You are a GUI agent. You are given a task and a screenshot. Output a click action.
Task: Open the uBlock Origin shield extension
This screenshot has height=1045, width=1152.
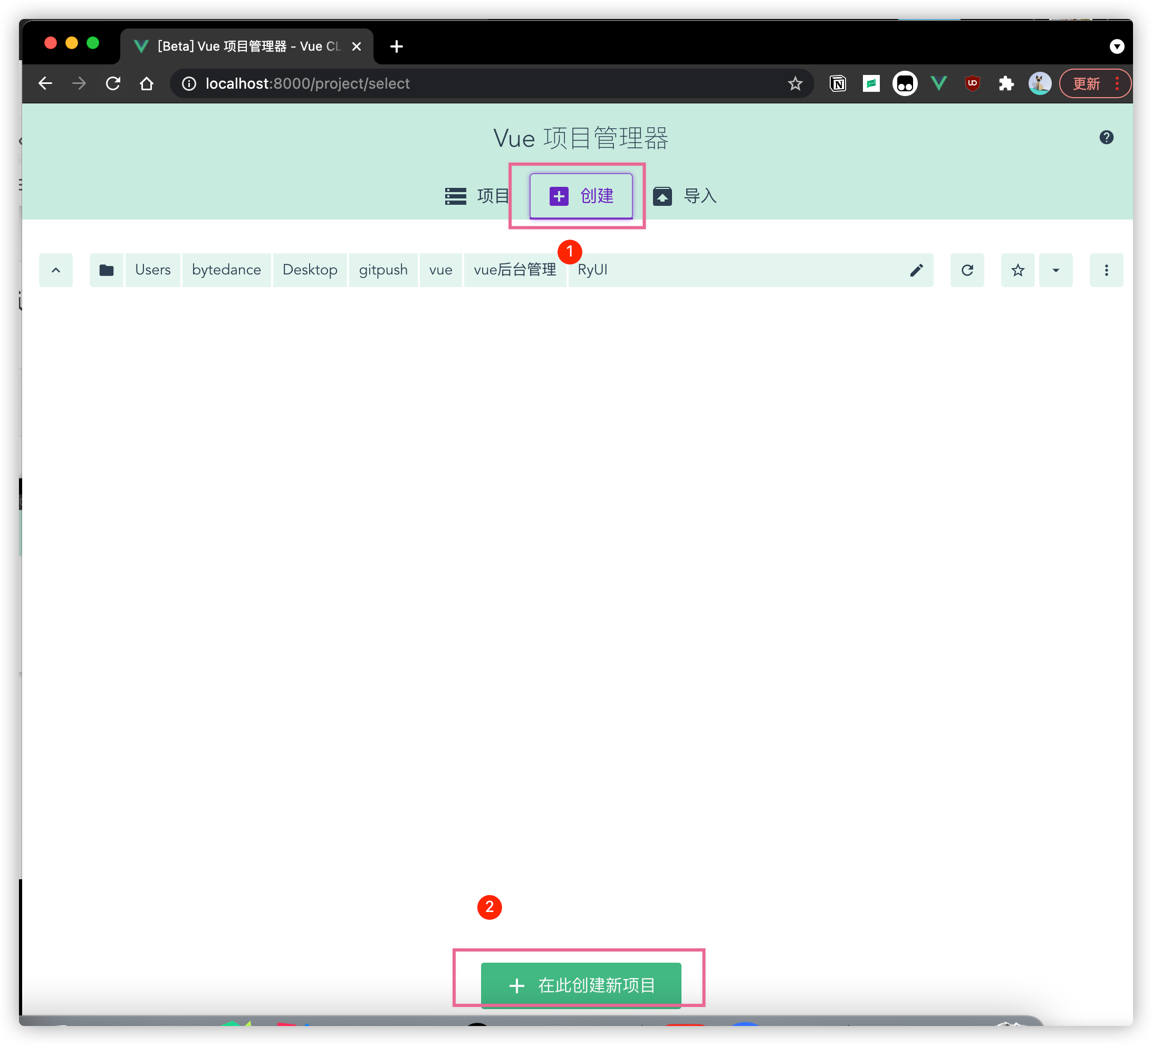point(972,83)
